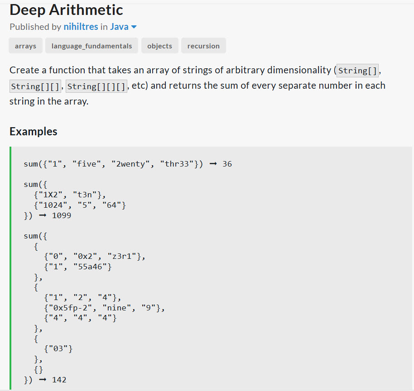
Task: Click the String[] inline code snippet
Action: [357, 71]
